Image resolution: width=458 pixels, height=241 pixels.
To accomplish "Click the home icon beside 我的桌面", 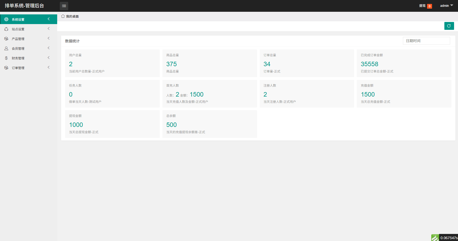I will tap(63, 16).
